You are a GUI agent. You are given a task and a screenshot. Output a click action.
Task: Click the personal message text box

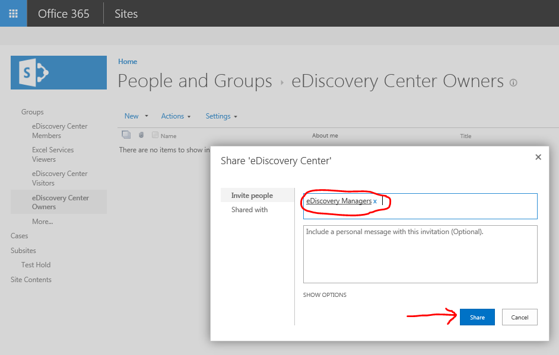[420, 254]
